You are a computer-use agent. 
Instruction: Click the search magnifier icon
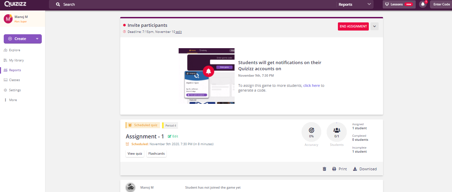click(58, 4)
